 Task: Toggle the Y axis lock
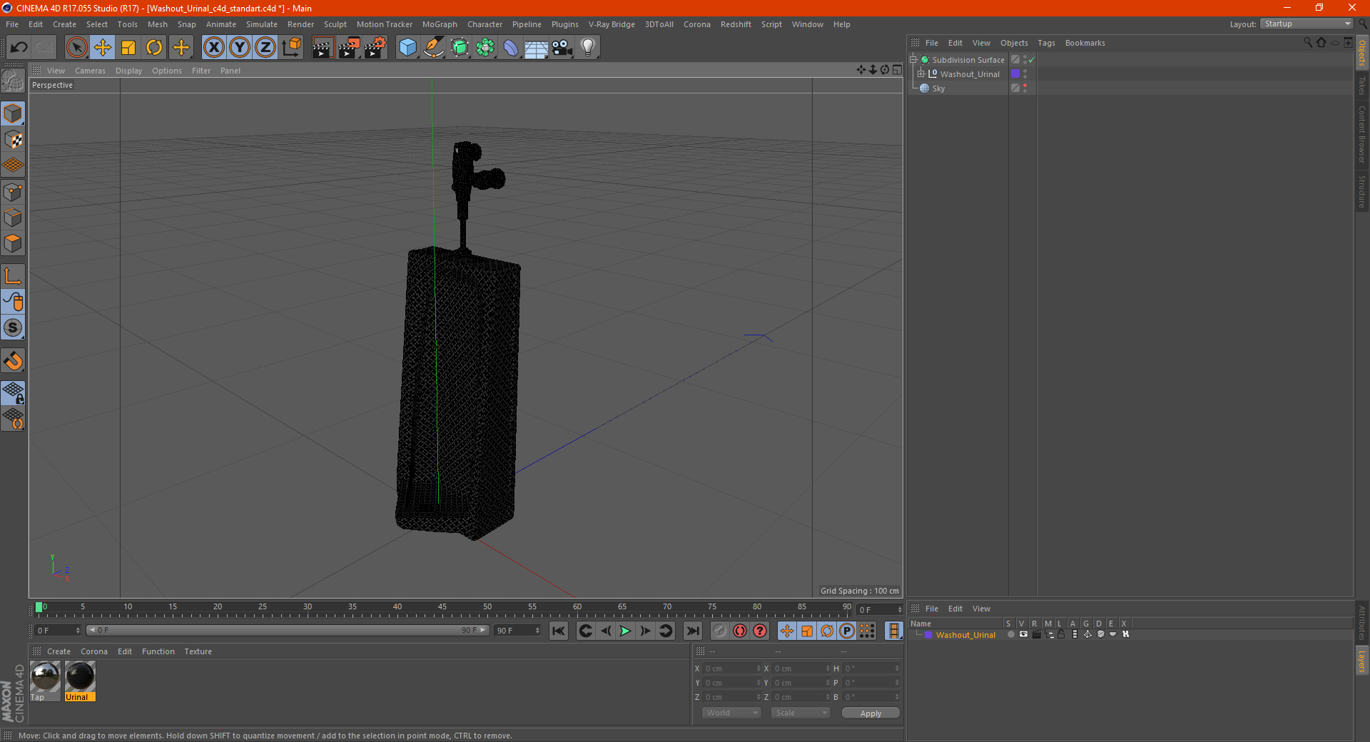(240, 48)
